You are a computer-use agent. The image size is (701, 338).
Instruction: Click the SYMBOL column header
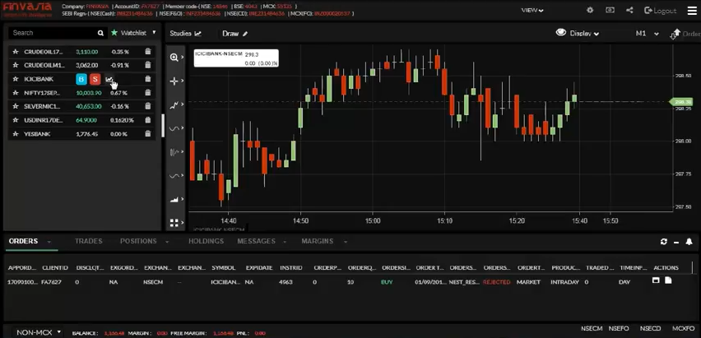(x=224, y=268)
